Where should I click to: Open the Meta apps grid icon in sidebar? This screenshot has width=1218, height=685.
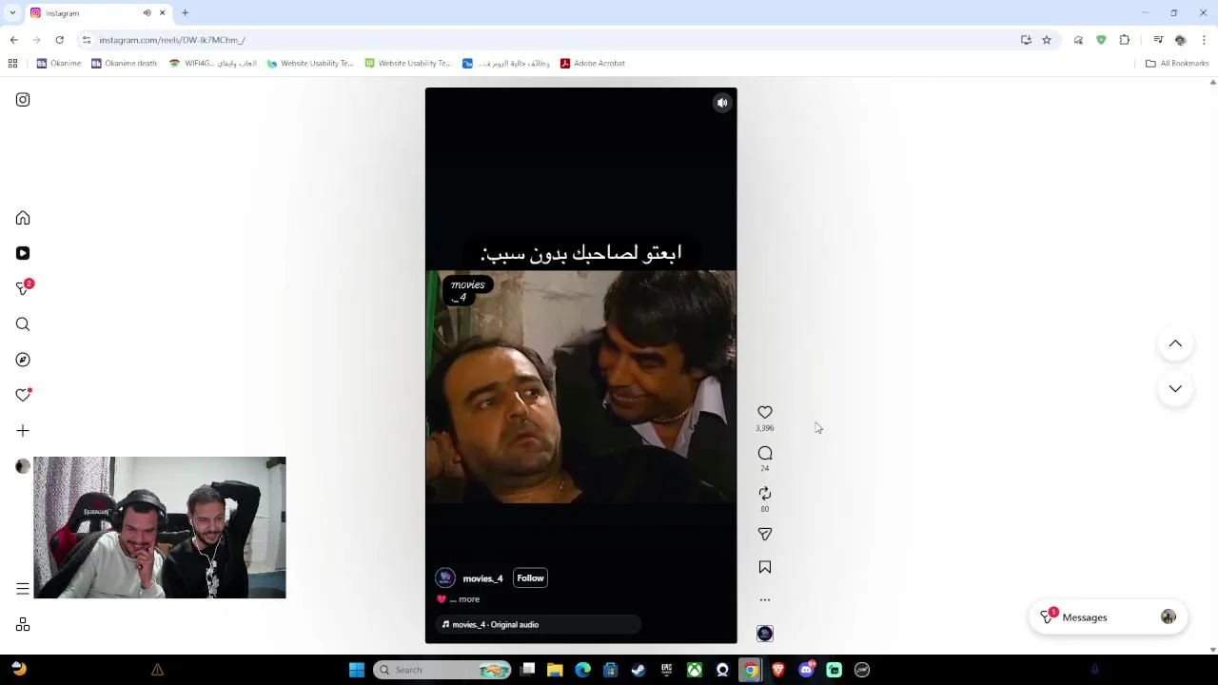[x=23, y=624]
